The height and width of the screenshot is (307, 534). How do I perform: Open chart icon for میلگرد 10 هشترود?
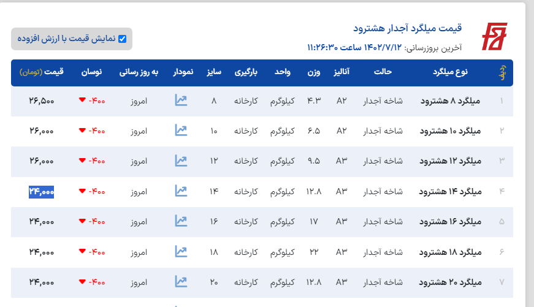point(180,131)
